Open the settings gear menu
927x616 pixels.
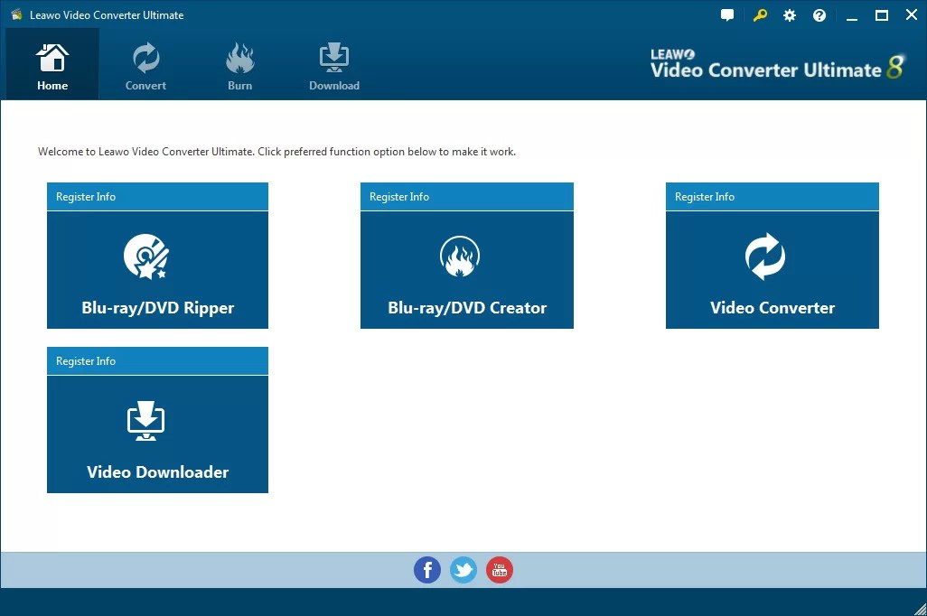click(789, 14)
